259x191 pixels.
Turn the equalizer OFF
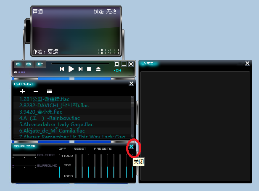coord(62,149)
